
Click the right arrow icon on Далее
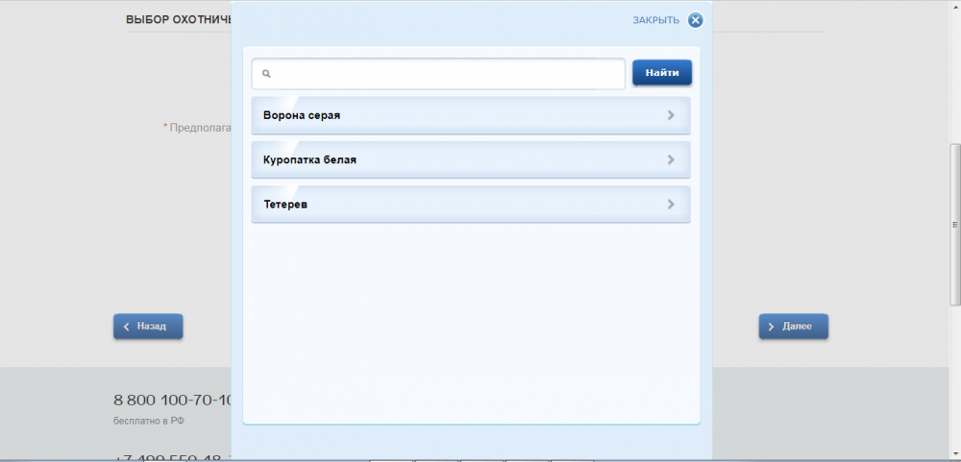coord(772,327)
